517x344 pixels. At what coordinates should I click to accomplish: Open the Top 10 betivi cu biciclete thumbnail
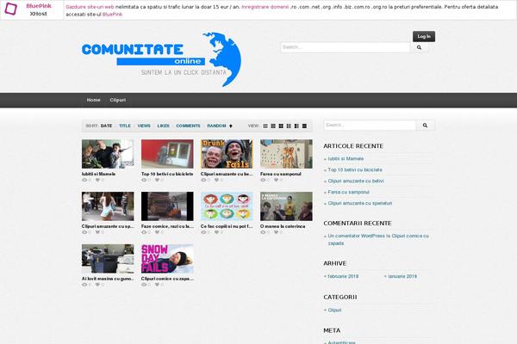[x=167, y=154]
